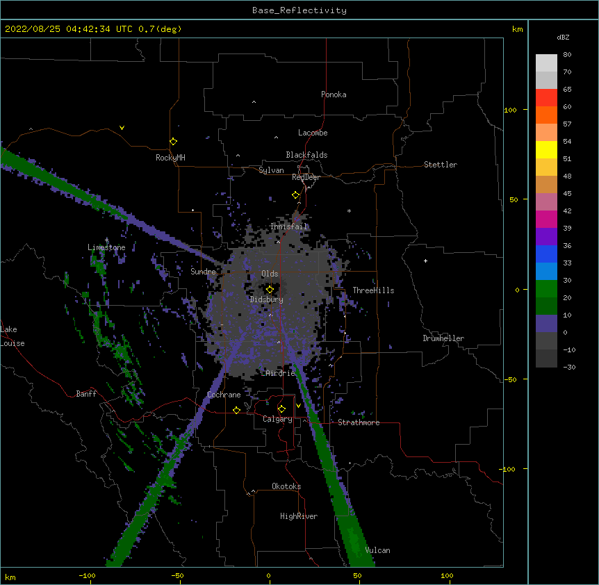Click the Didsbury city label
The width and height of the screenshot is (599, 585).
(267, 299)
